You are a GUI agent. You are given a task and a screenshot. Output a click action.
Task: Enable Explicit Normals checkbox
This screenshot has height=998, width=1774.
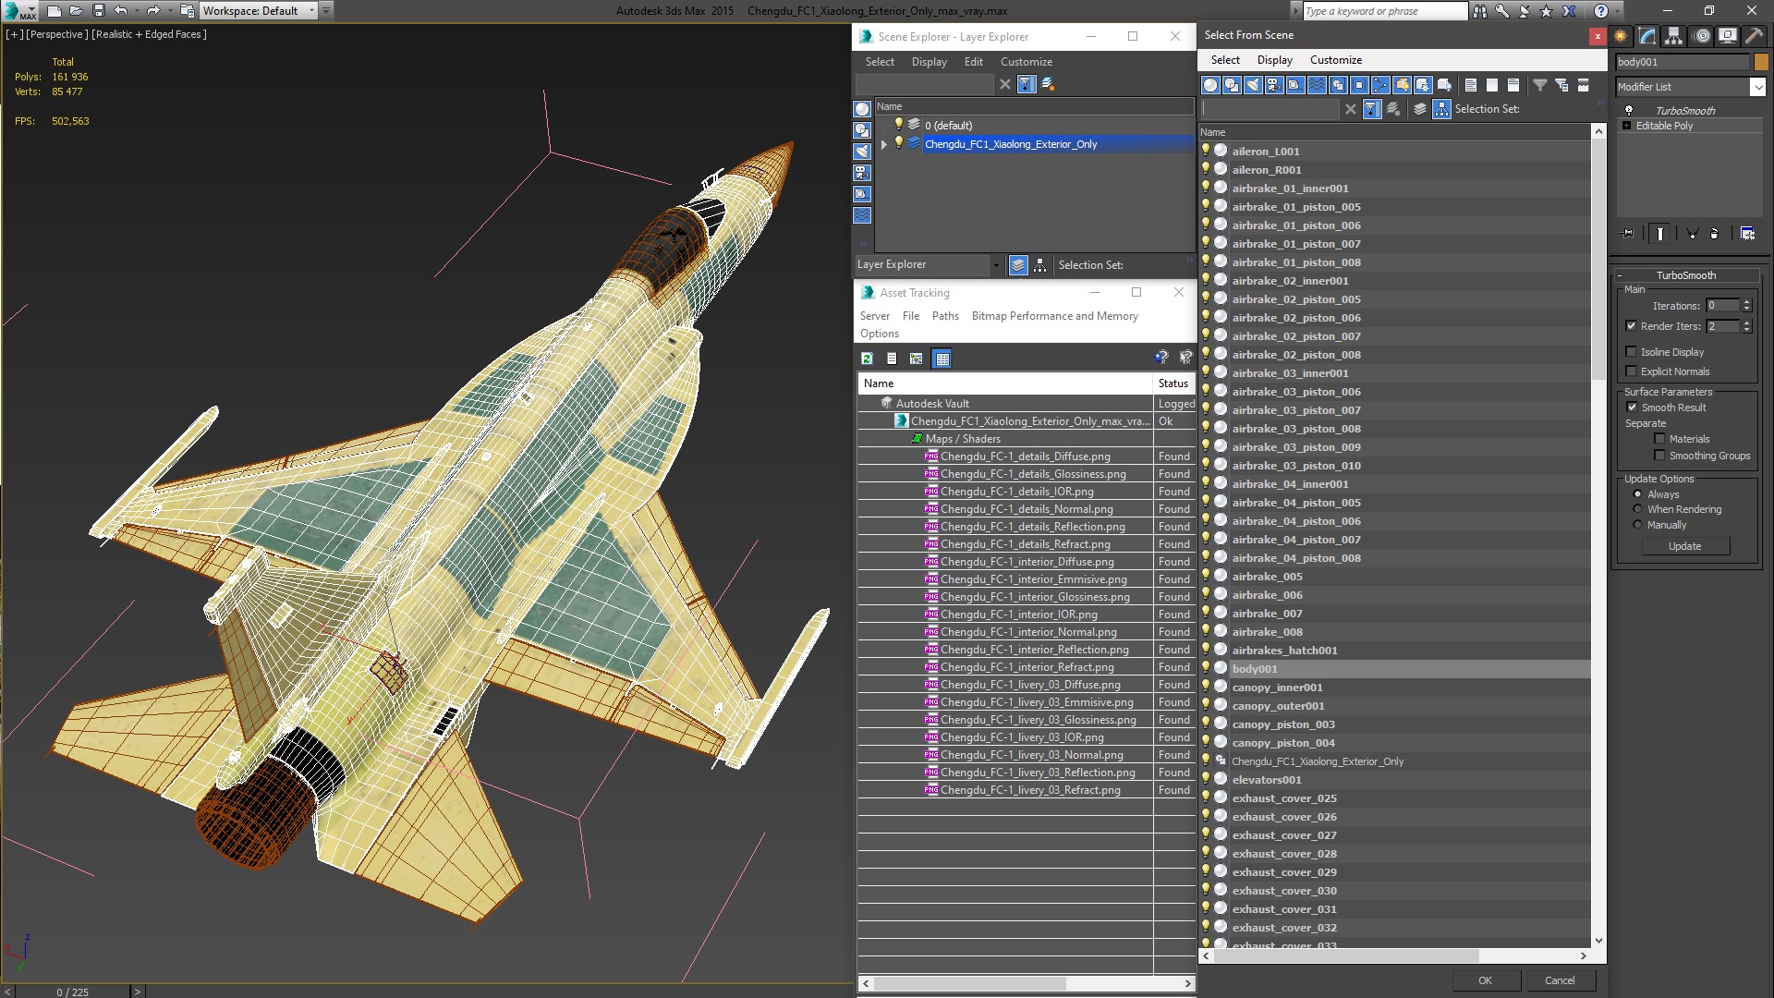click(x=1631, y=371)
